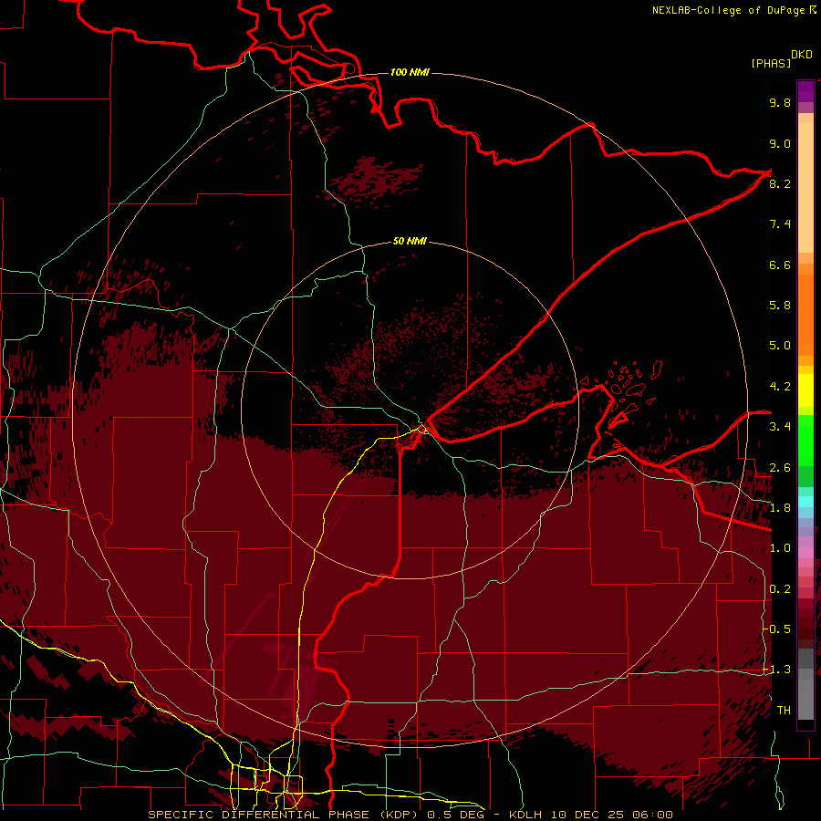
Task: Click the cyan segment of the color bar
Action: pyautogui.click(x=805, y=502)
